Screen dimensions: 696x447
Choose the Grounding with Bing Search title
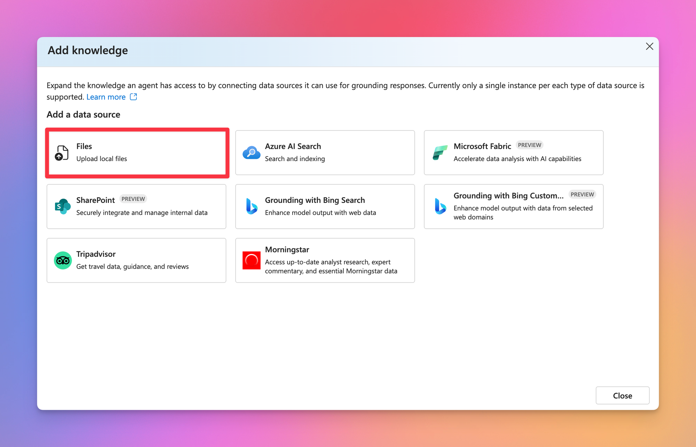[x=315, y=200]
